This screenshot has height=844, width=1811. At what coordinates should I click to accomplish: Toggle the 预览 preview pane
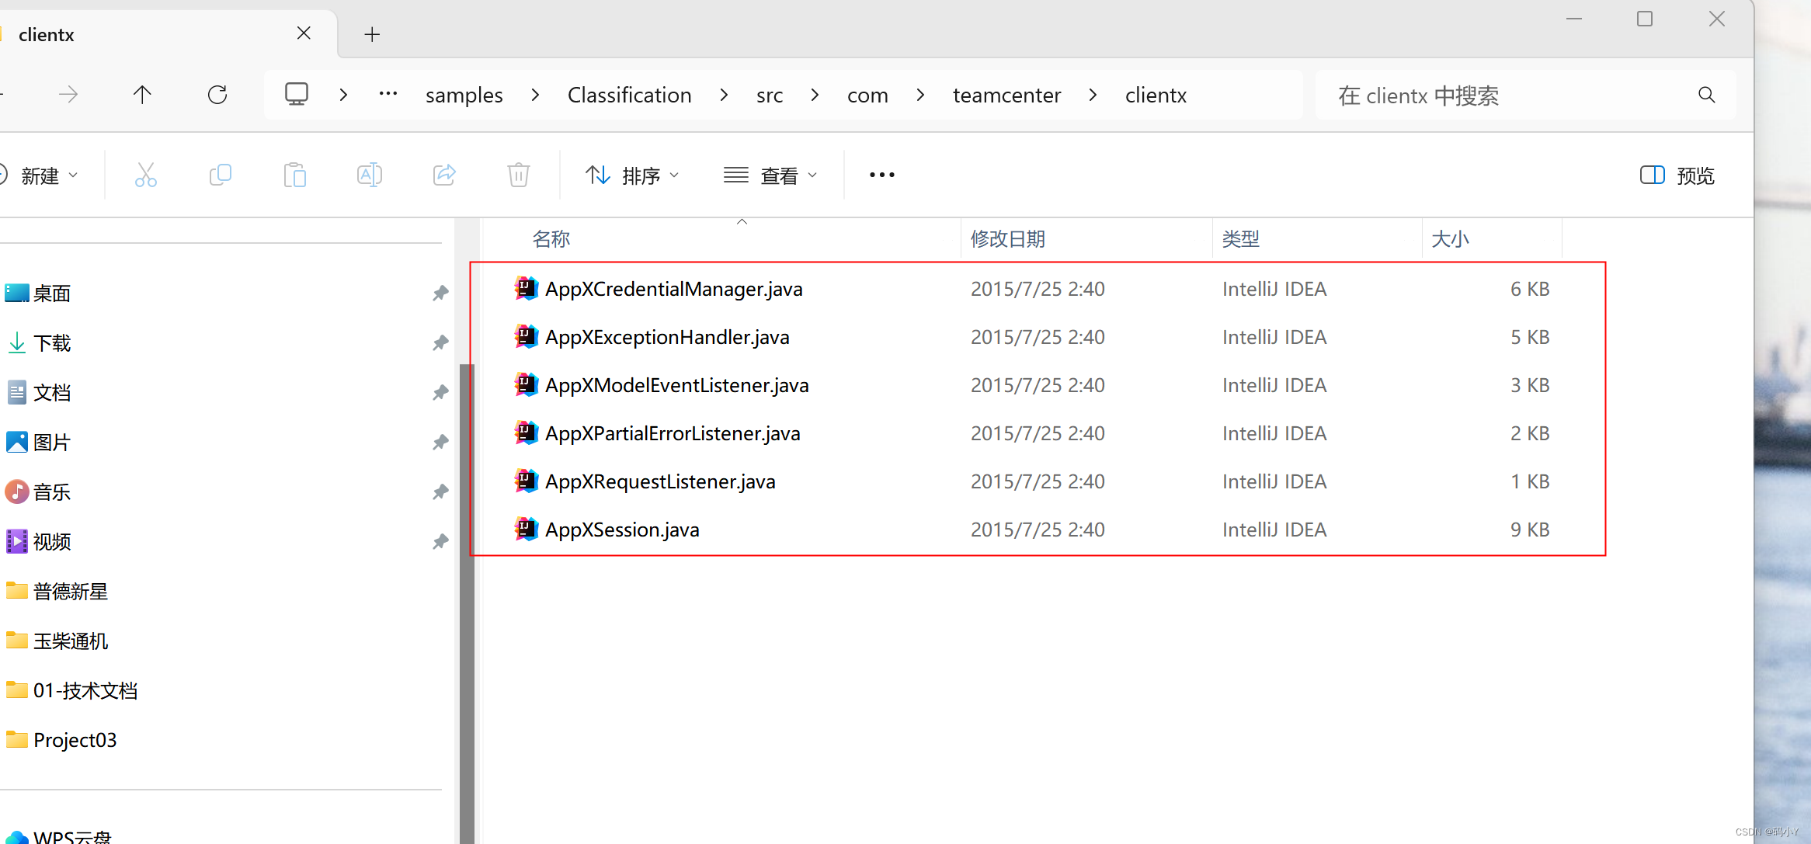pos(1677,175)
